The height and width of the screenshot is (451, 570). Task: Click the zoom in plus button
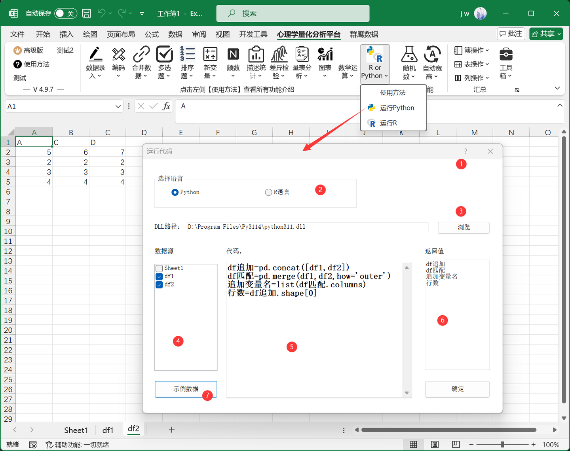tap(534, 445)
